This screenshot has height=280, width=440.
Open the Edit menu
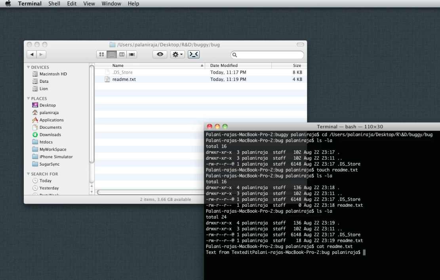(72, 4)
